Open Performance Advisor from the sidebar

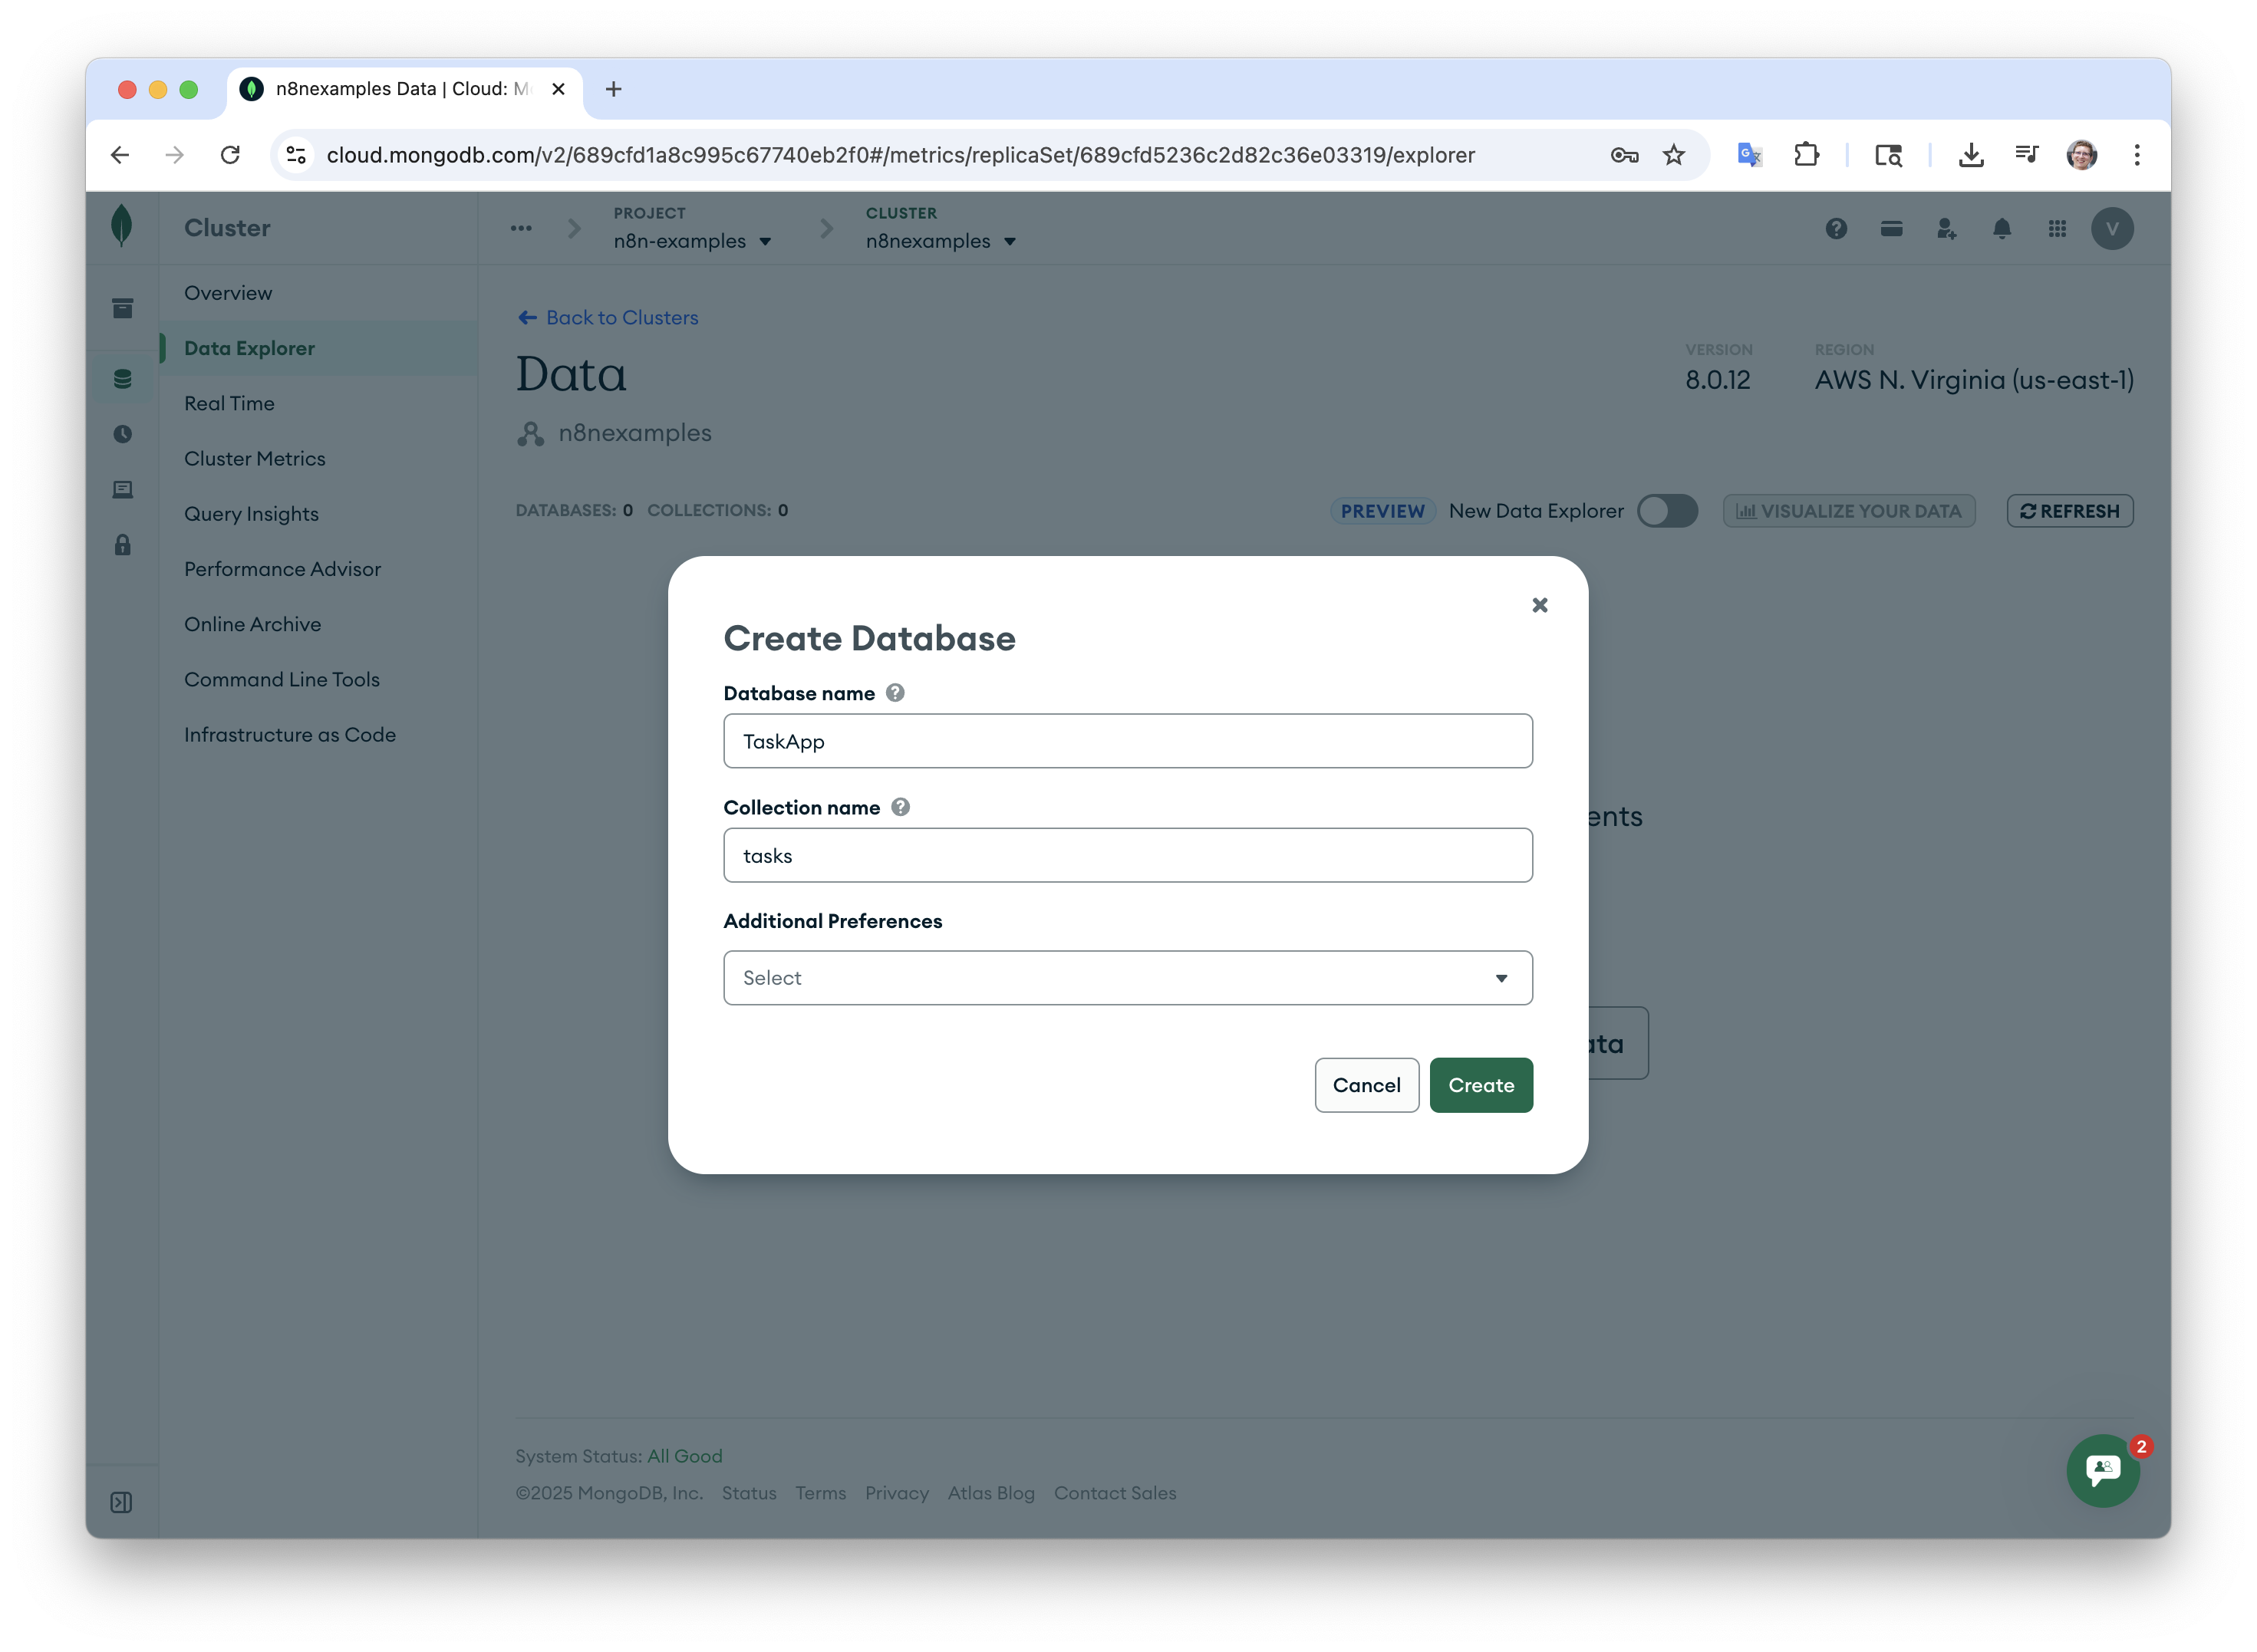click(x=282, y=569)
